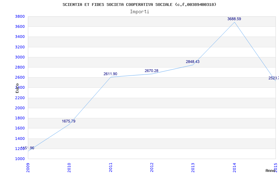Click the 3800 y-axis tick label
Viewport: 279px width, 174px height.
(x=20, y=16)
